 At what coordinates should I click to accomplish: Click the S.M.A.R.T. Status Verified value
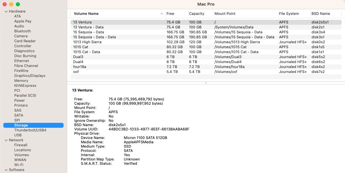coord(130,163)
